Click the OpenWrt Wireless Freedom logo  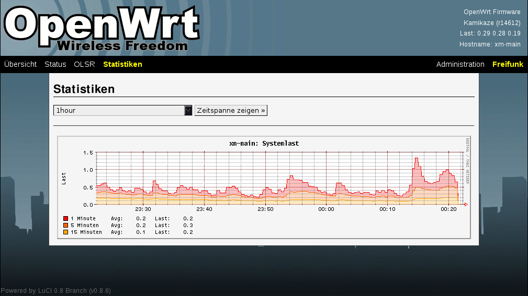pyautogui.click(x=102, y=28)
